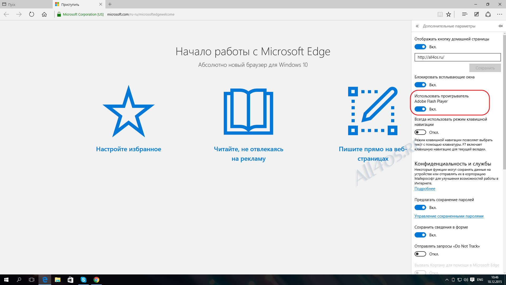Open Action Center notifications icon
Image resolution: width=506 pixels, height=285 pixels.
click(472, 280)
